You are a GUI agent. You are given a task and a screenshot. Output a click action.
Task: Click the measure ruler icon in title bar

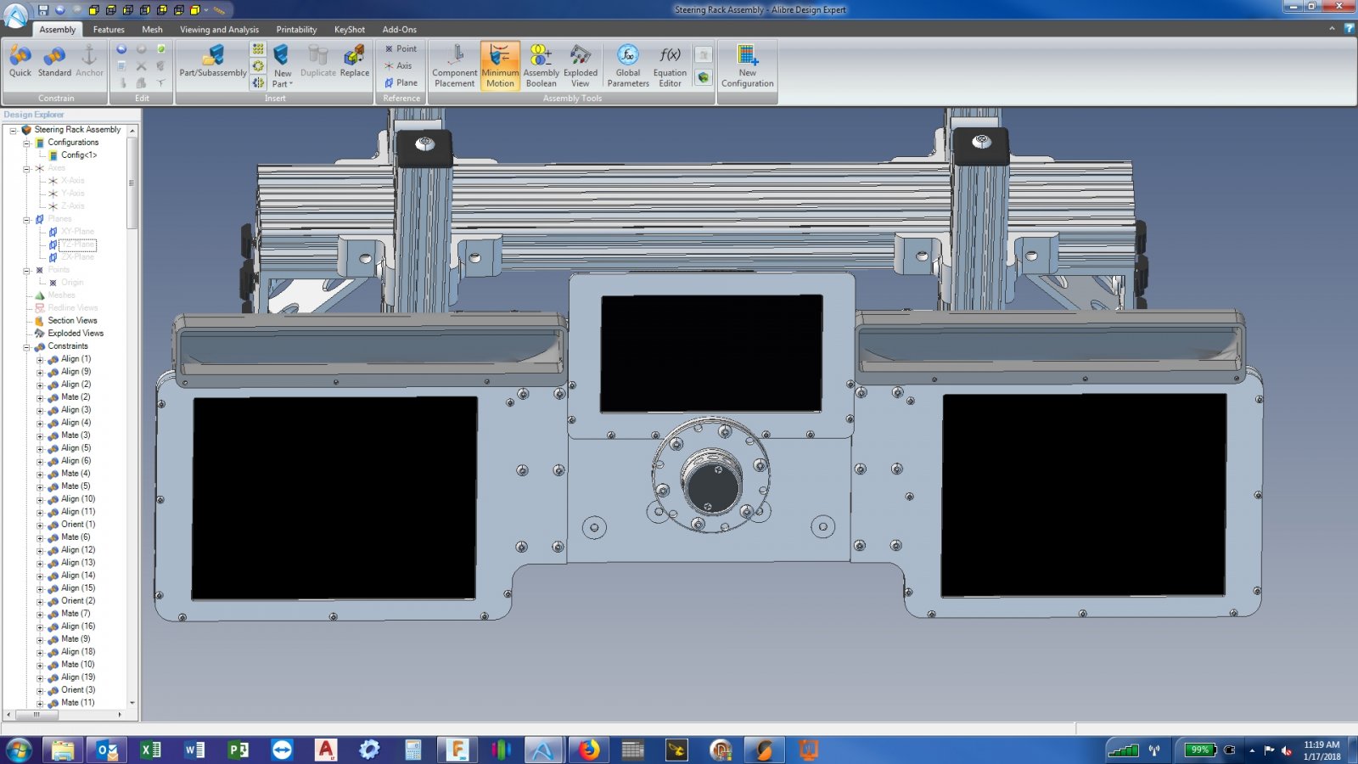(219, 10)
